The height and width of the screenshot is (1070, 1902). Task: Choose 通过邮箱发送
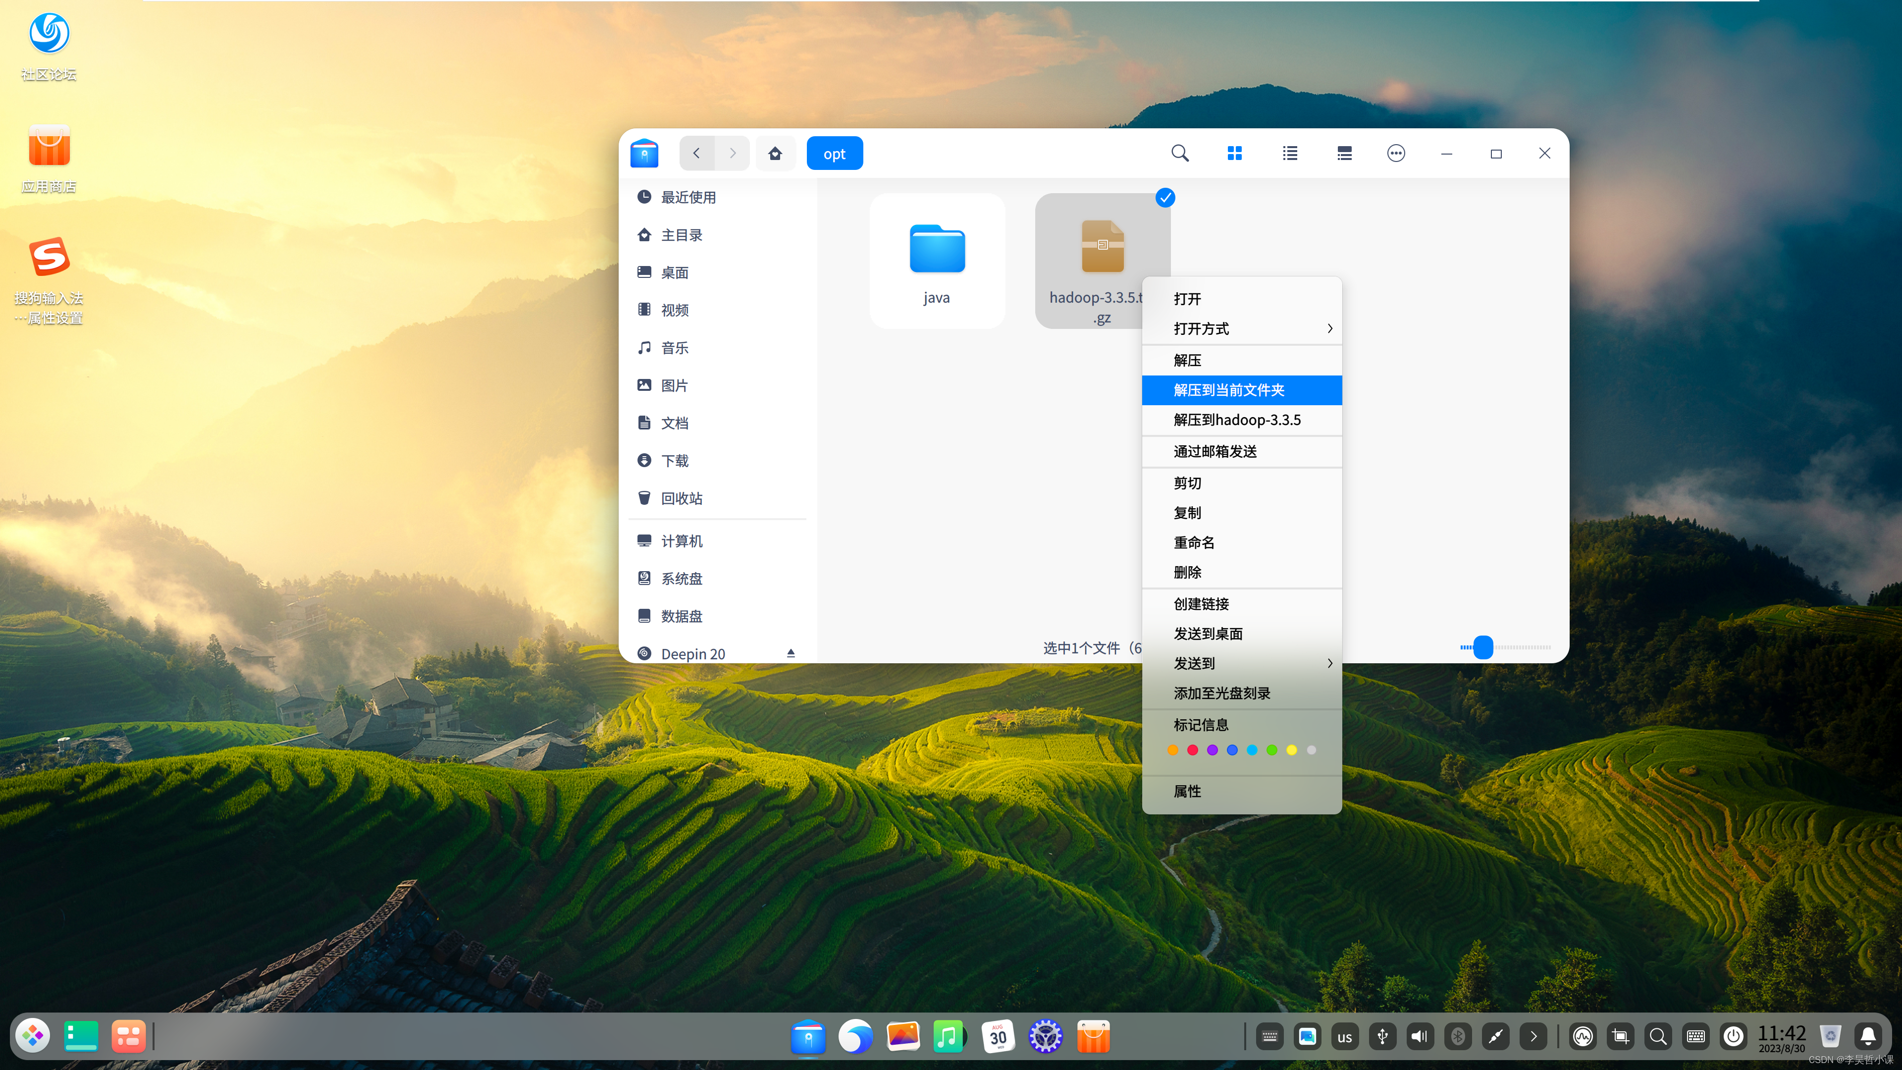(x=1242, y=451)
